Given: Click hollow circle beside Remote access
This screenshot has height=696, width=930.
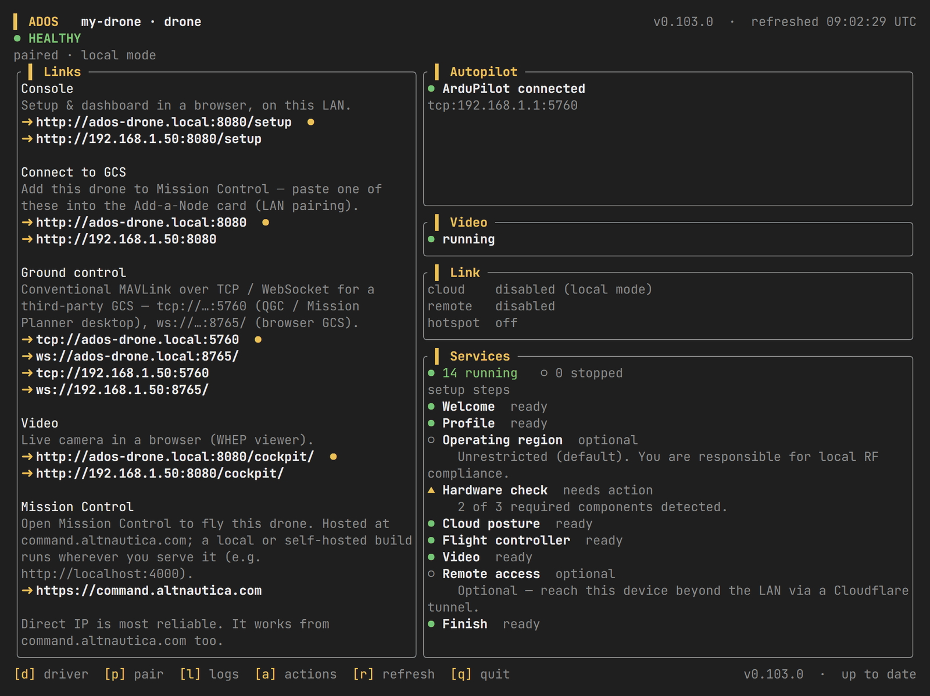Looking at the screenshot, I should 431,574.
